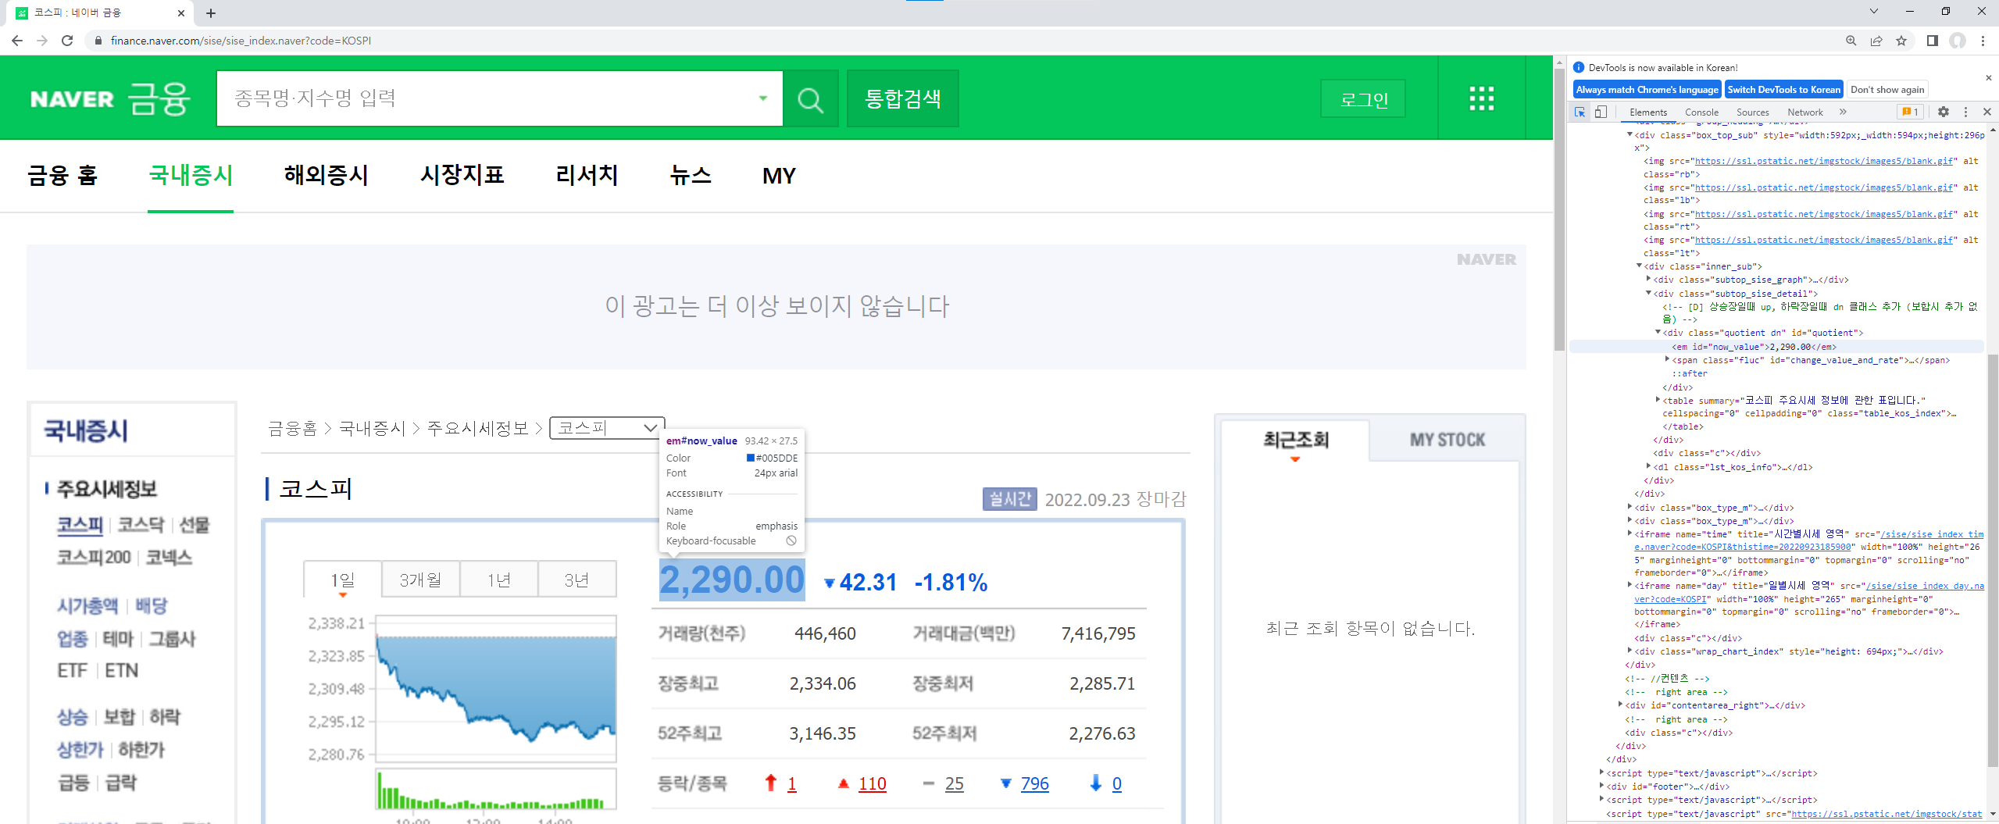Click Don't show again button

1887,90
